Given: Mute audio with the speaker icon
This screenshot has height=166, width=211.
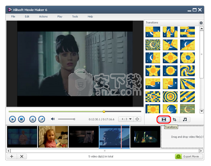Looking at the screenshot, I should (53, 119).
